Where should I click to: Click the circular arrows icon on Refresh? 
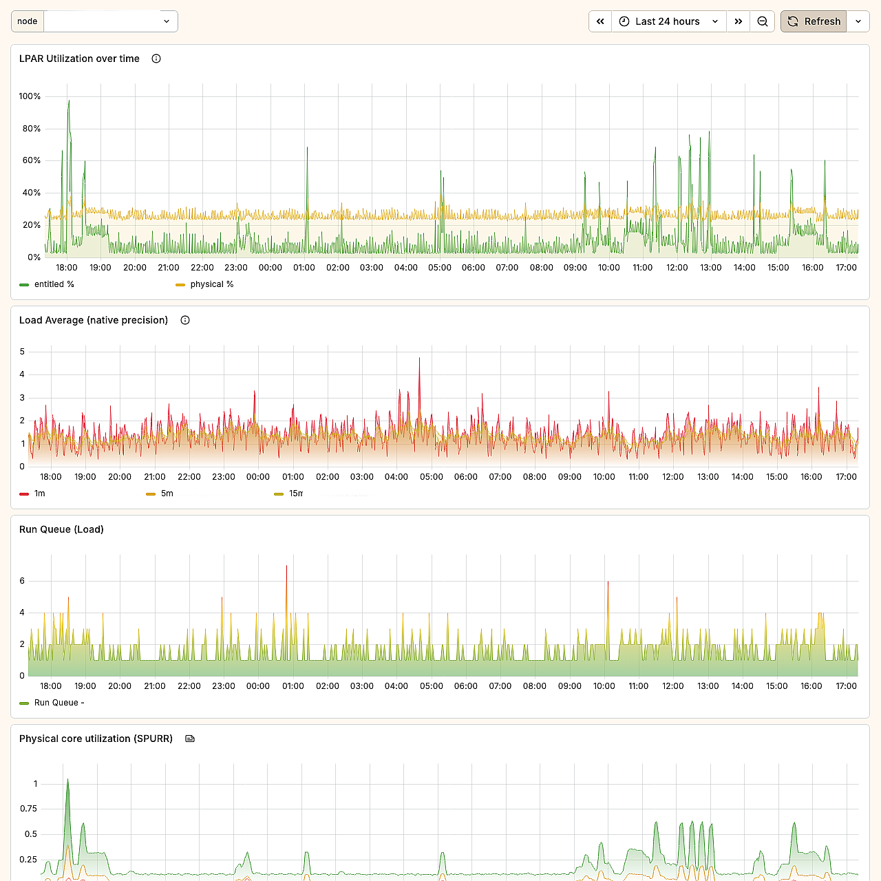tap(793, 21)
